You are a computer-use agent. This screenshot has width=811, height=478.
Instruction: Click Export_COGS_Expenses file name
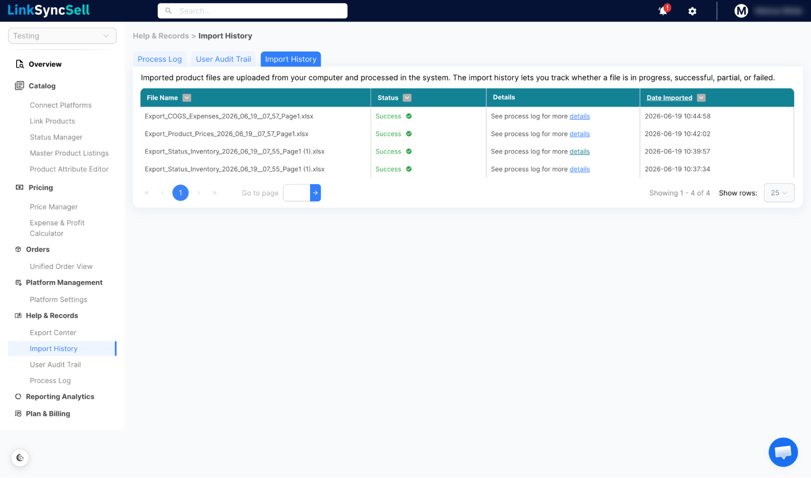tap(229, 116)
